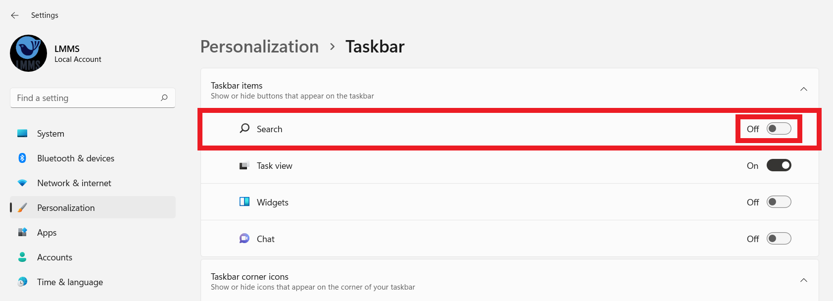Viewport: 833px width, 301px height.
Task: Turn off the Task view switch
Action: [x=779, y=165]
